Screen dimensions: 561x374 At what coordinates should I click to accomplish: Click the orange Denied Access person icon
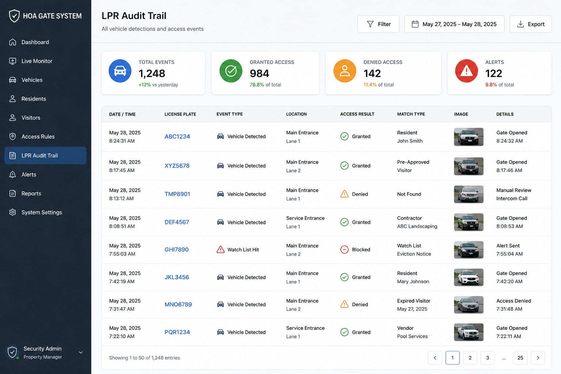pos(345,71)
